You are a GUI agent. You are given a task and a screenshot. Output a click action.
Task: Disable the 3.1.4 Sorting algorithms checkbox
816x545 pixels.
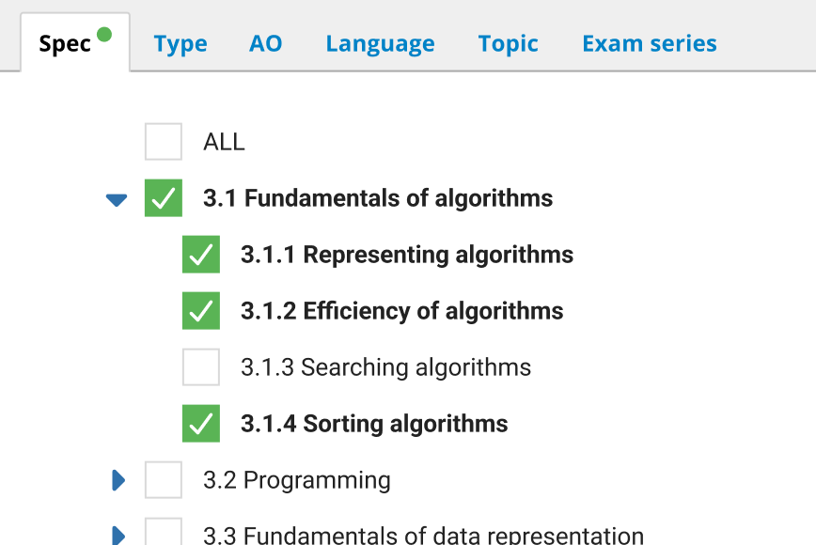coord(201,424)
